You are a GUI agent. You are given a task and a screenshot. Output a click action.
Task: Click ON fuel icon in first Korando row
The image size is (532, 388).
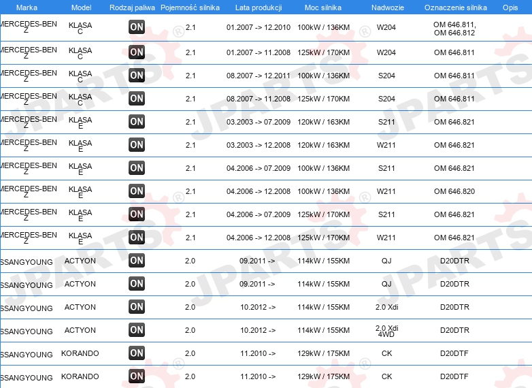point(137,353)
